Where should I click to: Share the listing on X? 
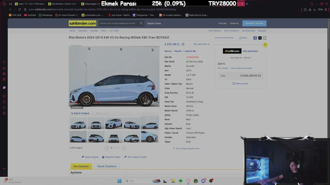coord(260,38)
